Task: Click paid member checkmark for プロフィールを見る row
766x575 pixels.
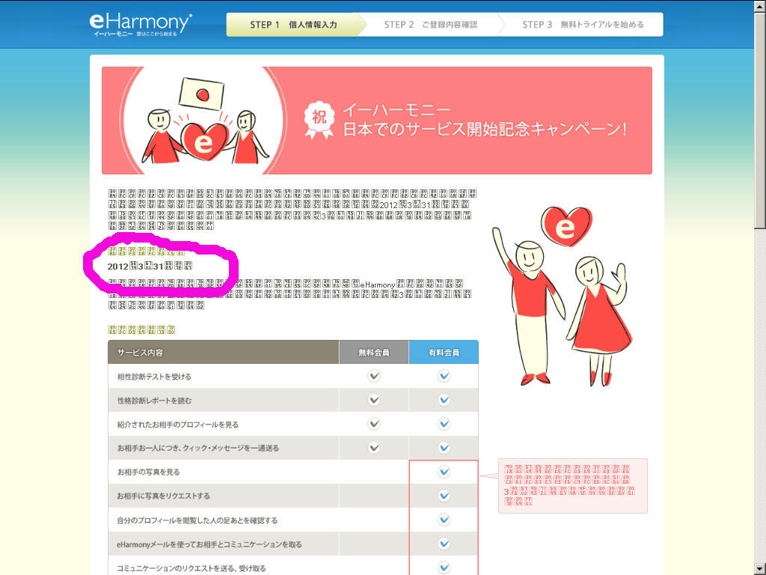Action: click(x=444, y=424)
